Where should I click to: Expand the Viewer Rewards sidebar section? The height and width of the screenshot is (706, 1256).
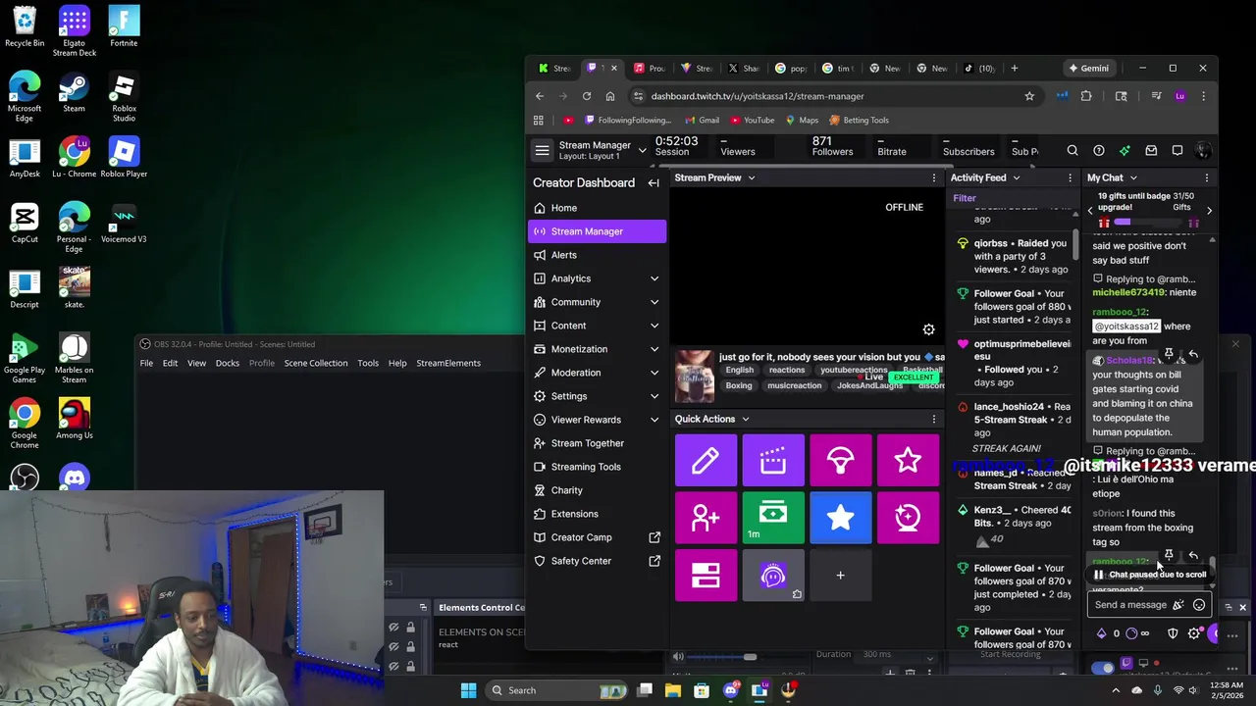pyautogui.click(x=654, y=420)
